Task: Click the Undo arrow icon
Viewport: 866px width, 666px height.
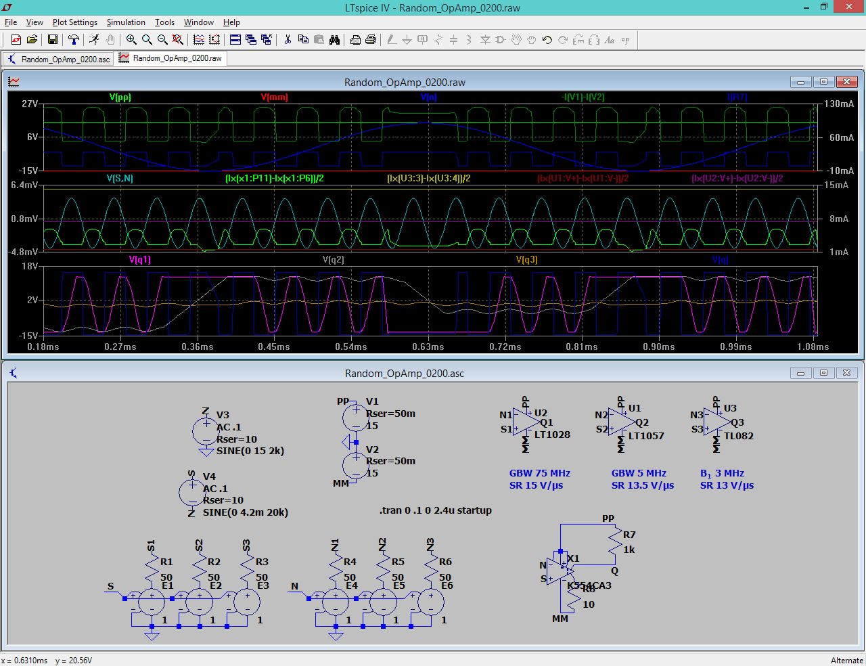Action: tap(547, 40)
